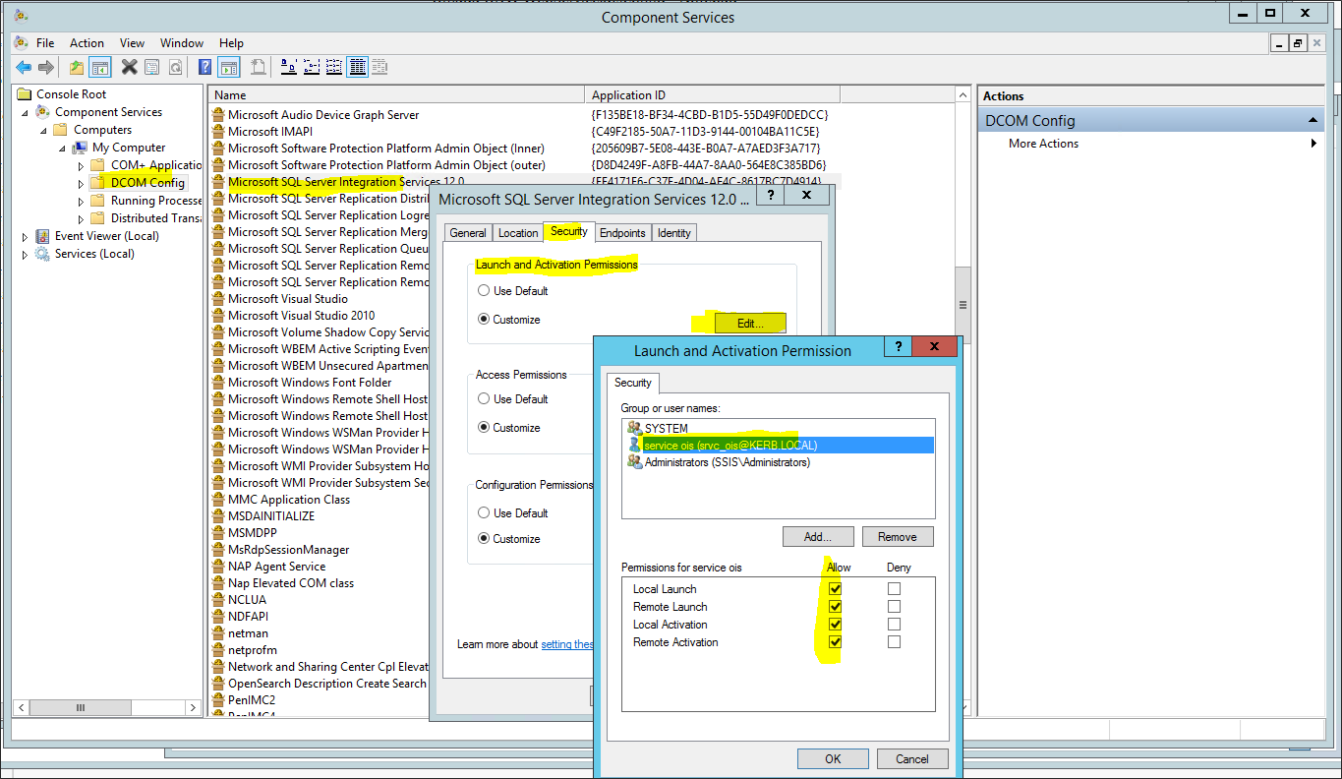Collapse the My Computer tree node
Image resolution: width=1342 pixels, height=779 pixels.
[62, 148]
